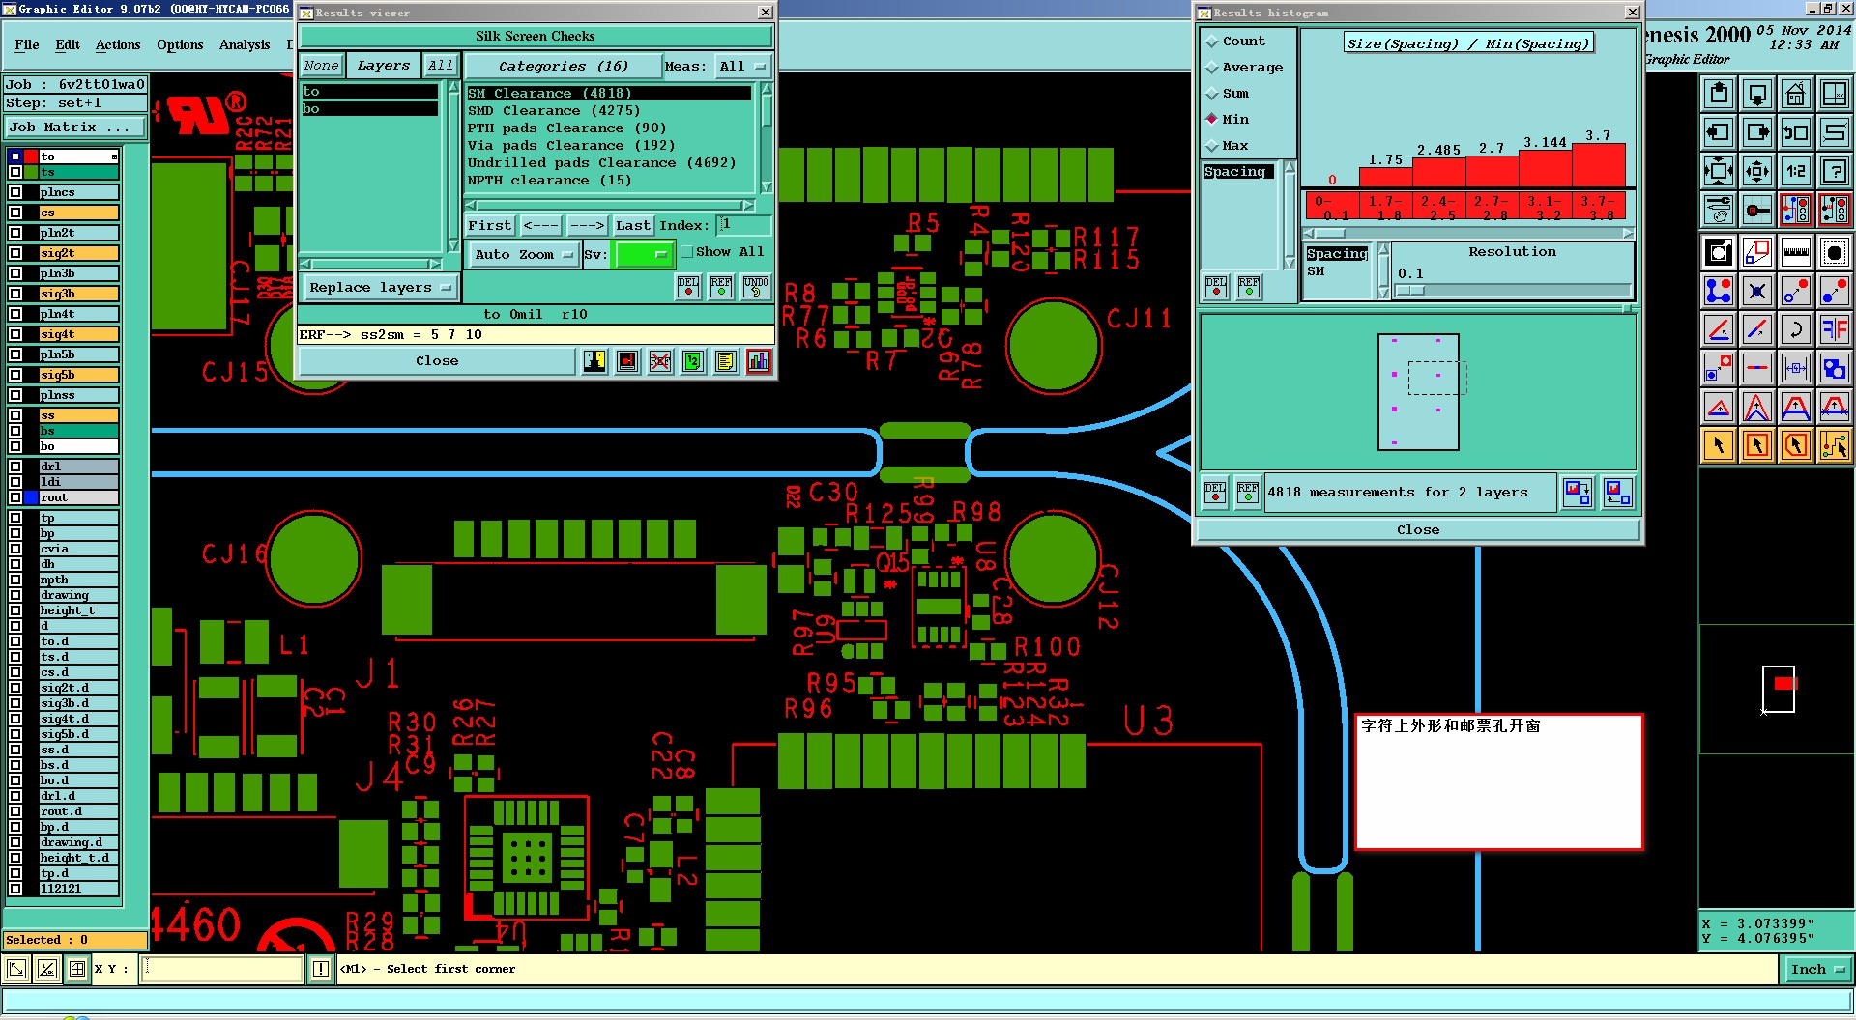
Task: Click the Home view icon in right toolbar
Action: pyautogui.click(x=1796, y=94)
